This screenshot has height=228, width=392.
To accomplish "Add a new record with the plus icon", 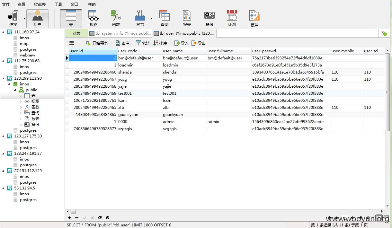I will [x=69, y=218].
